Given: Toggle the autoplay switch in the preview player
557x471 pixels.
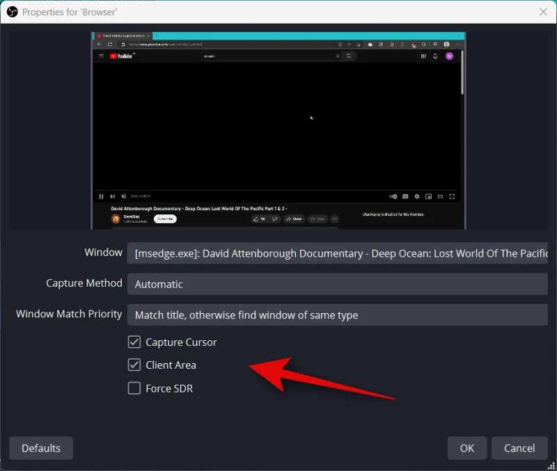Looking at the screenshot, I should (393, 196).
